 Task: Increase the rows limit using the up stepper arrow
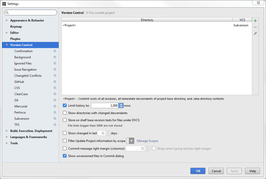tap(121, 104)
